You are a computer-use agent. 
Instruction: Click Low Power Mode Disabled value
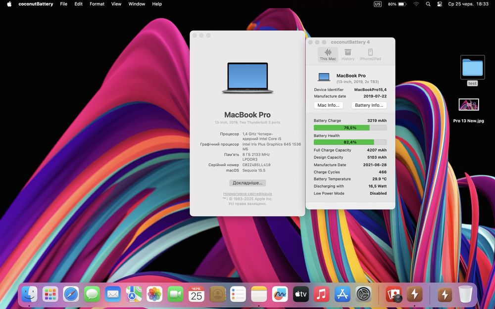coord(378,193)
